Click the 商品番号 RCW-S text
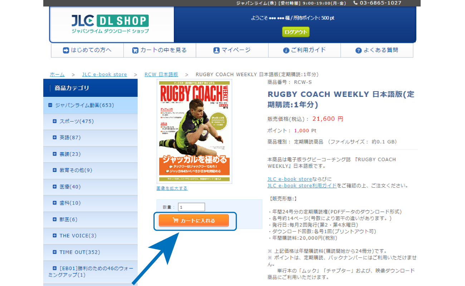The image size is (465, 286). point(290,82)
